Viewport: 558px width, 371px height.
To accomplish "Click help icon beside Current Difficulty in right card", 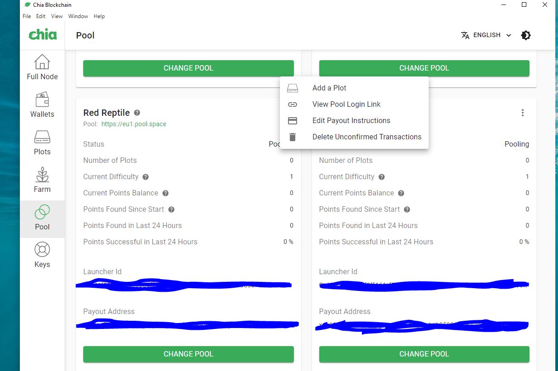I will [x=382, y=177].
